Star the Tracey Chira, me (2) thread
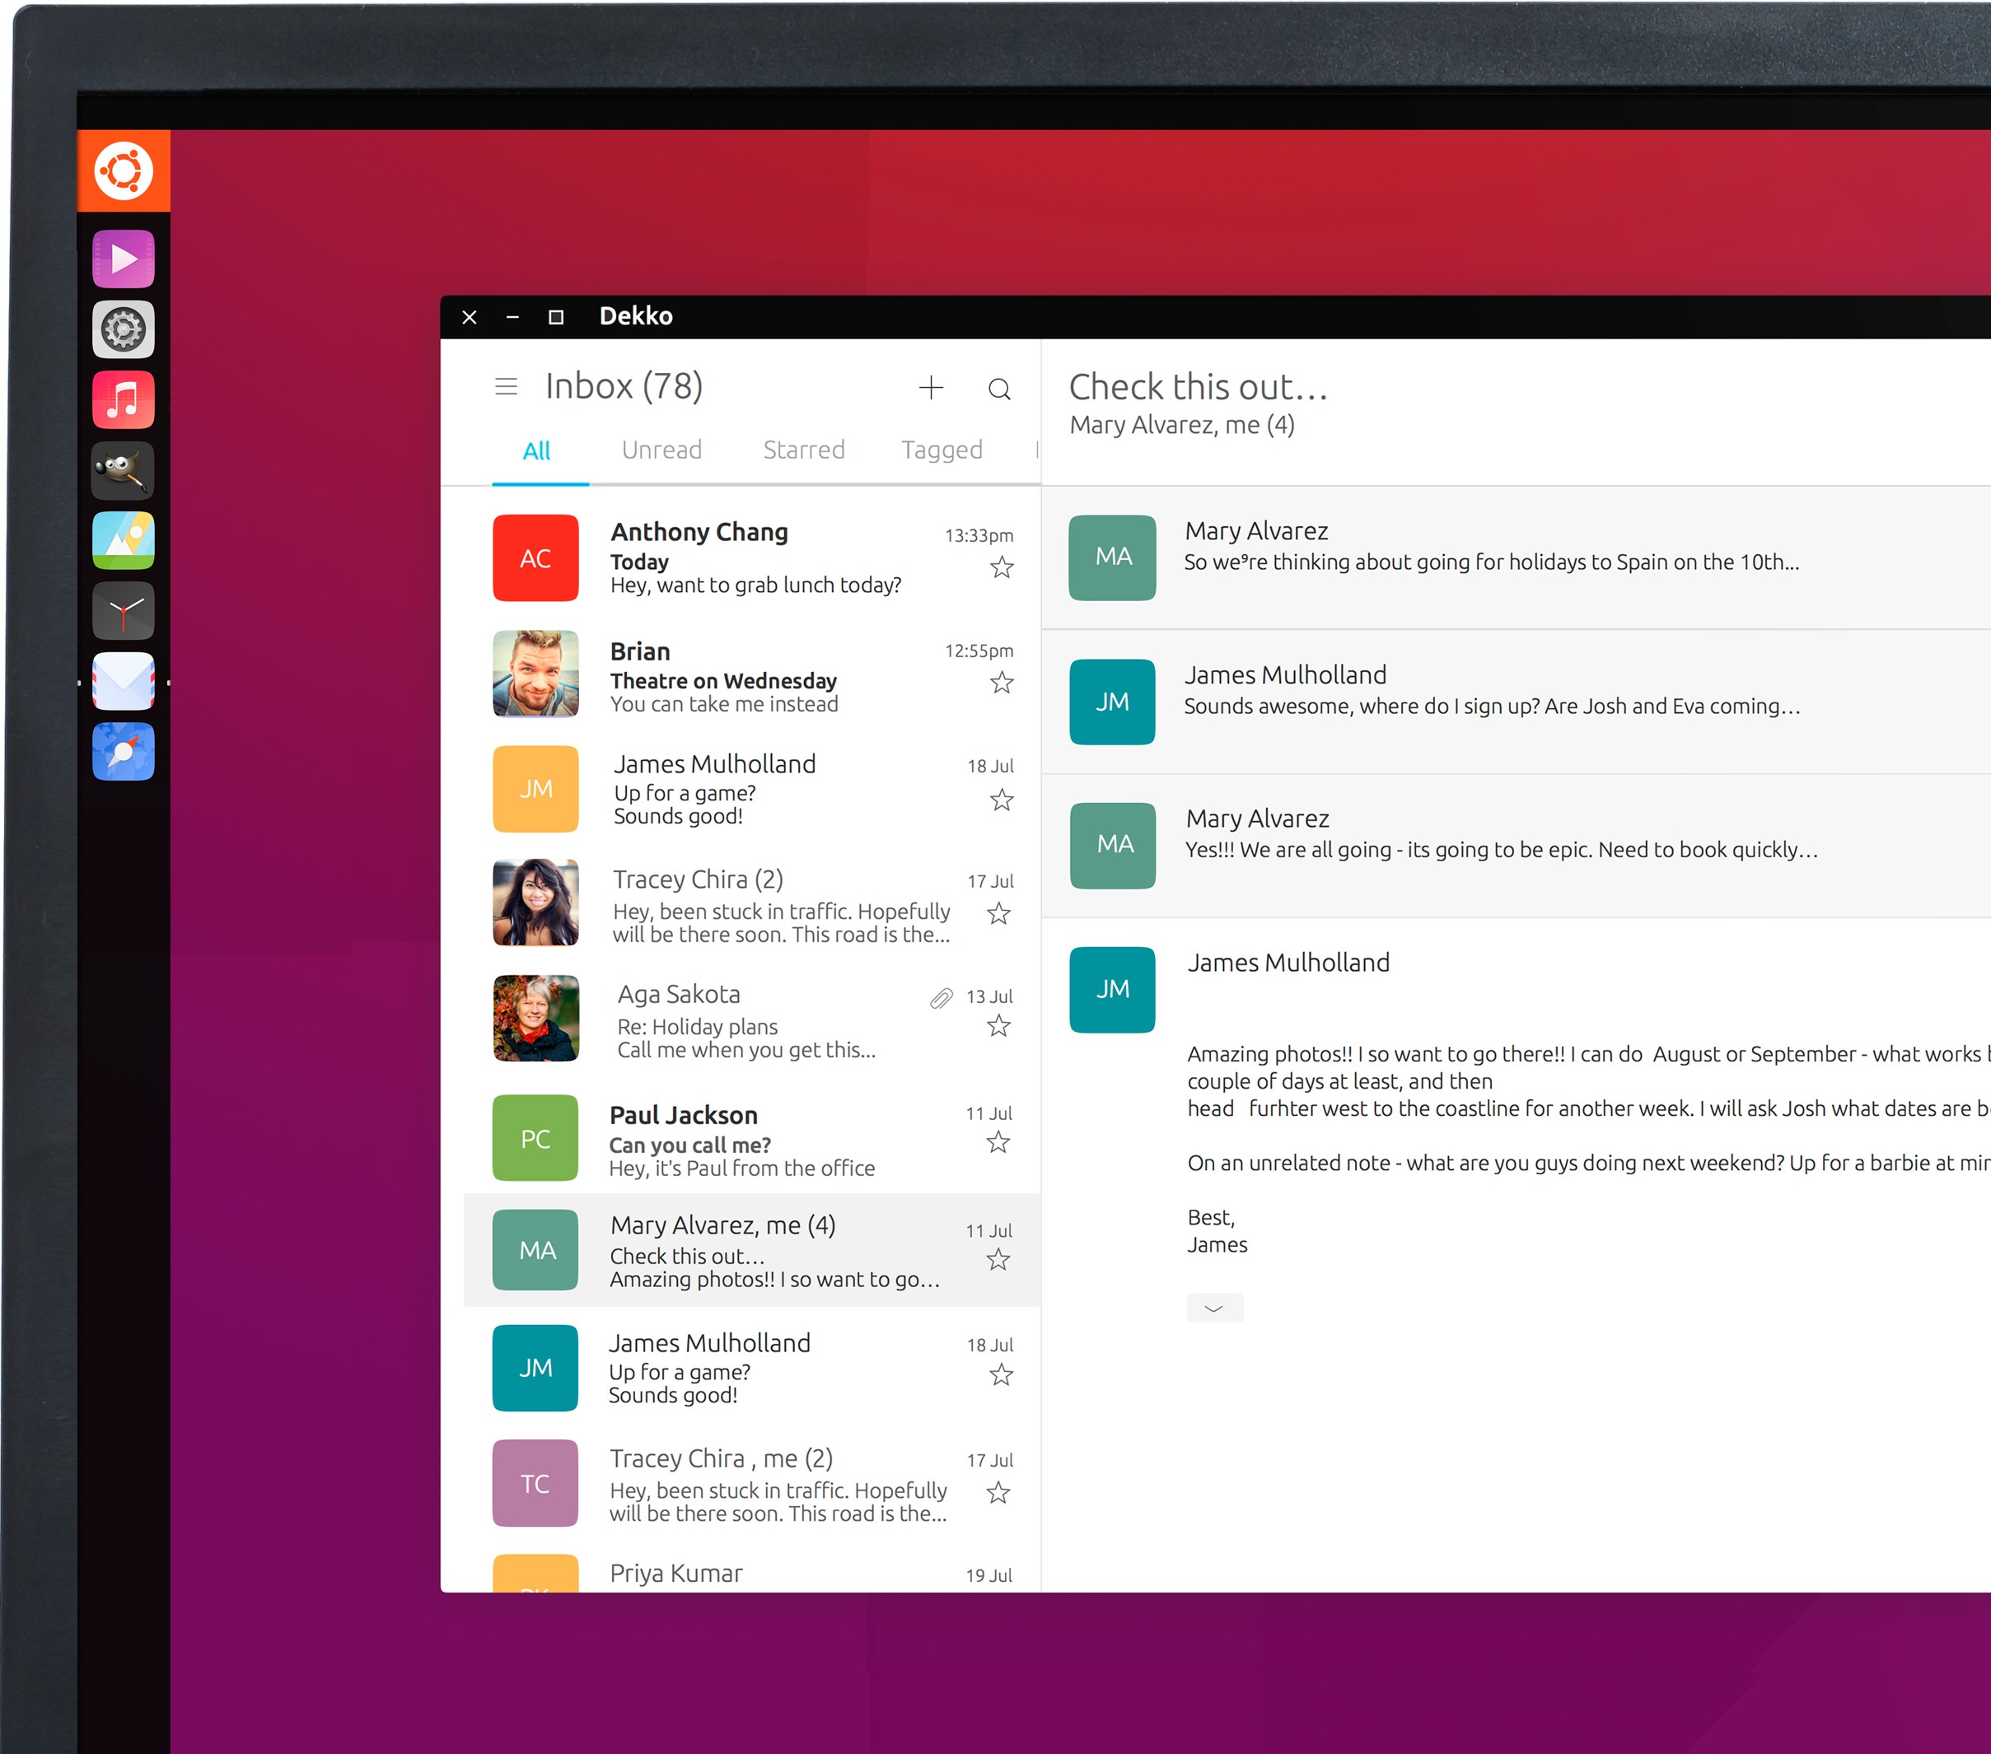 click(x=998, y=1493)
